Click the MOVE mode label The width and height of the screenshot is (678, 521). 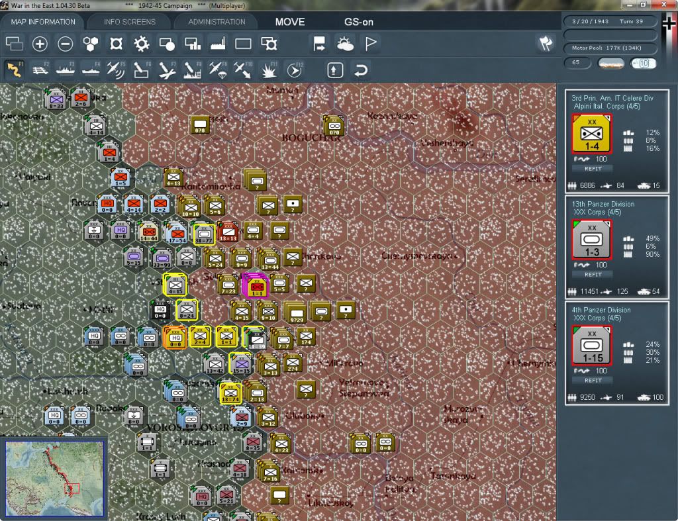coord(290,22)
